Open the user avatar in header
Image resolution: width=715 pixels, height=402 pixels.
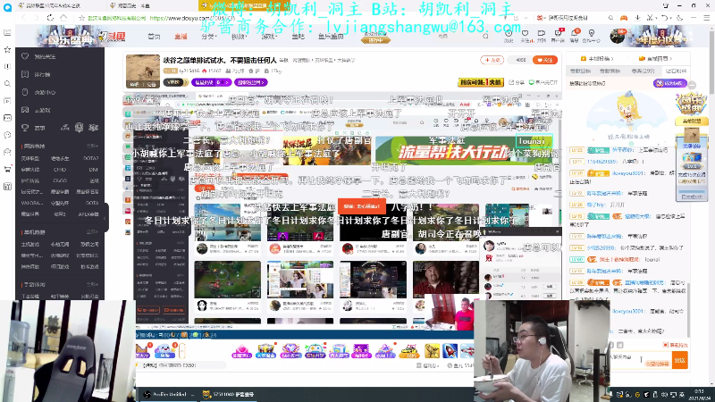click(618, 36)
